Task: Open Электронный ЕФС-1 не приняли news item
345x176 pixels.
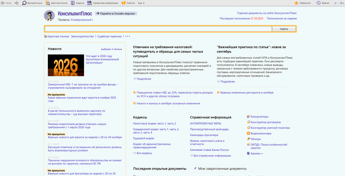Action: pyautogui.click(x=83, y=86)
